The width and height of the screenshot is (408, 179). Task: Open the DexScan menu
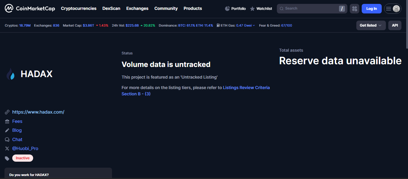pos(111,8)
